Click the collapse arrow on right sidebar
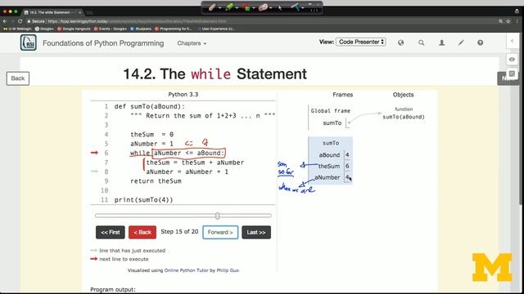 click(x=512, y=41)
